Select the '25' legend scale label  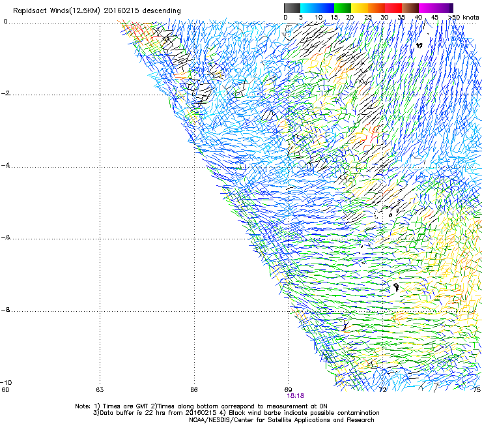pyautogui.click(x=367, y=17)
